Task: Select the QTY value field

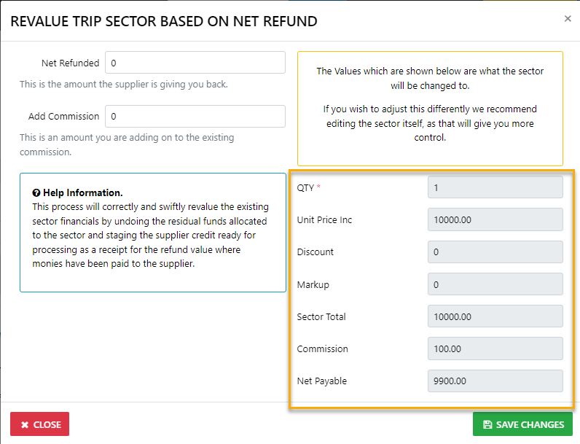Action: pos(495,187)
